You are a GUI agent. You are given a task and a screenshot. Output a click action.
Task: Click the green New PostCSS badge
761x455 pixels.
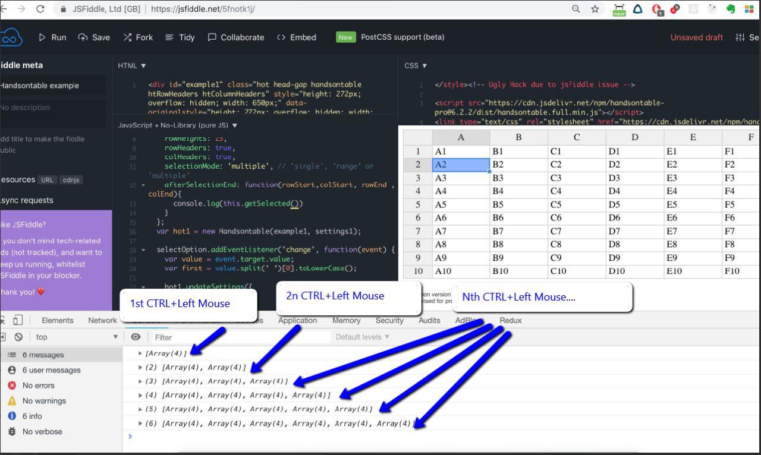click(345, 37)
